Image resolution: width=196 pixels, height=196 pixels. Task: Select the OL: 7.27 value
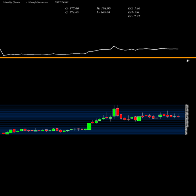point(134,16)
